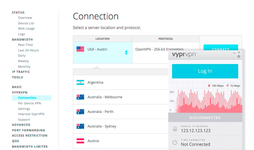This screenshot has width=254, height=150.
Task: Select the USA - Austin location cell
Action: pos(102,53)
